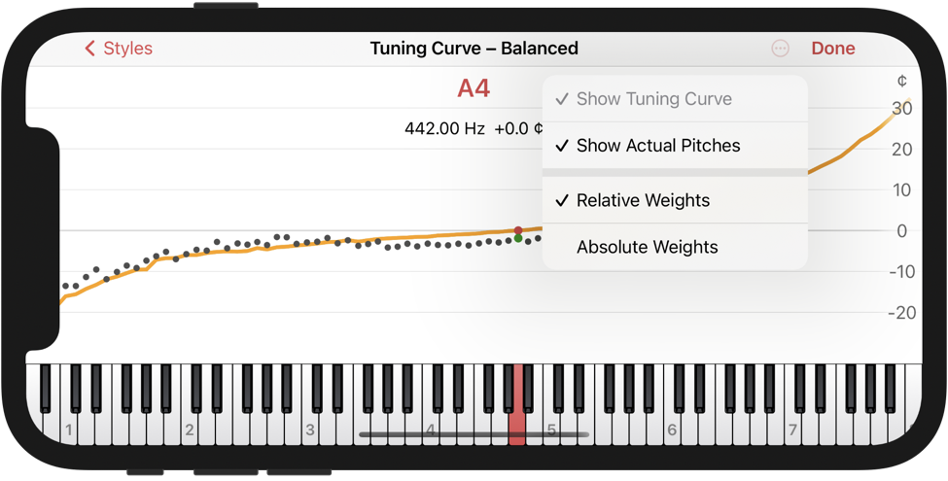Choose Absolute Weights mode
The image size is (948, 481).
[x=675, y=247]
